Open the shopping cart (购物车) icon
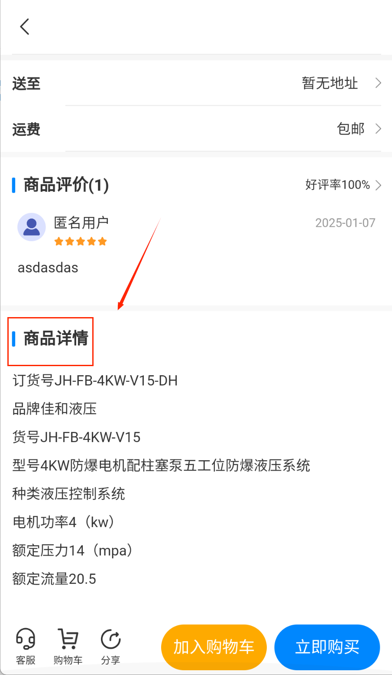392x675 pixels. pos(68,639)
